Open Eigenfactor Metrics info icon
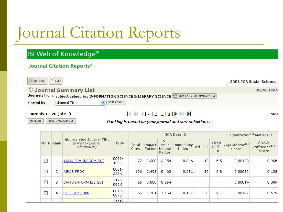The height and width of the screenshot is (212, 283). pos(270,135)
